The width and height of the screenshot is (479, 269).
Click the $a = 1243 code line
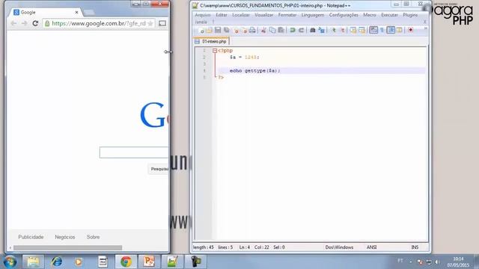click(245, 58)
